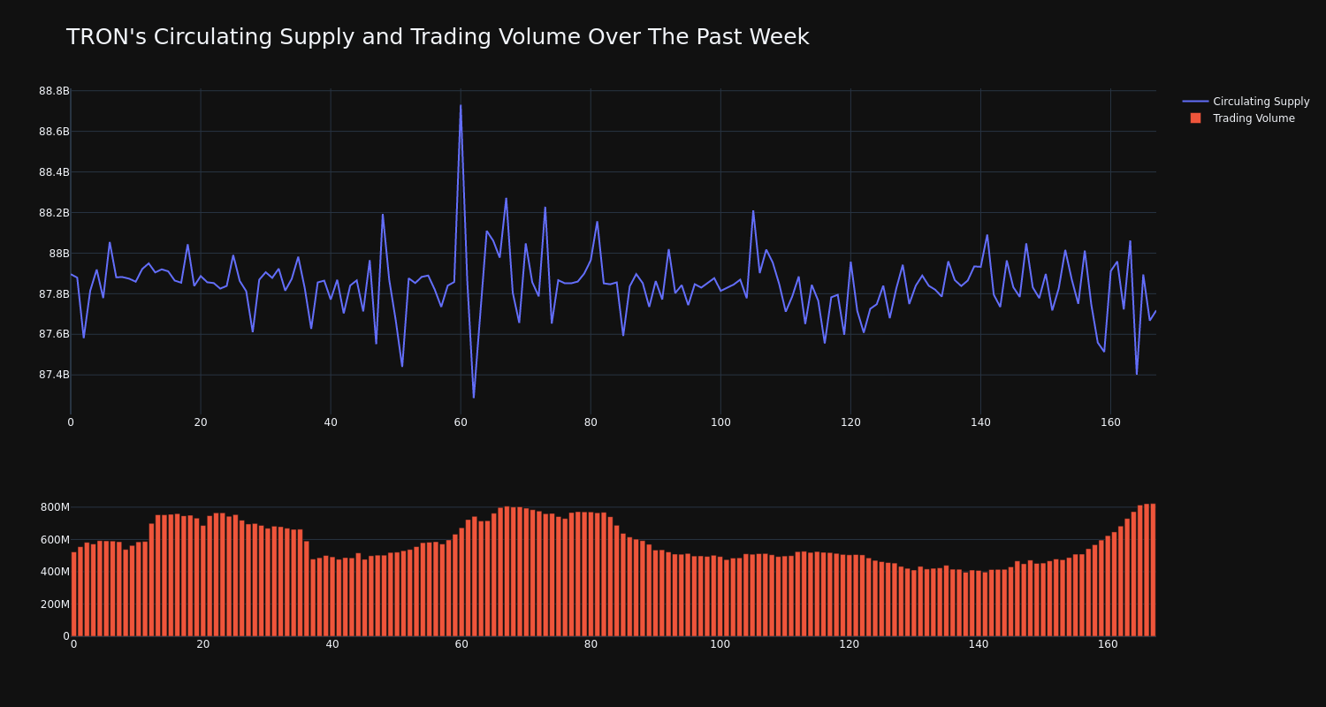Click the chart title text

438,37
